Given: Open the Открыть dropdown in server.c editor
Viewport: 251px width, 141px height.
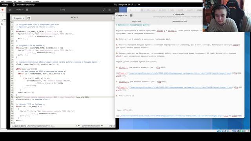Looking at the screenshot, I should coord(19,18).
